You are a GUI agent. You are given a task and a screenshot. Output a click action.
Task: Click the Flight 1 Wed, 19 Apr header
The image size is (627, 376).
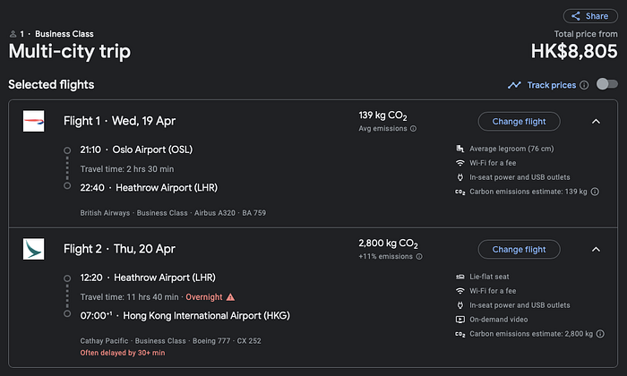[119, 121]
